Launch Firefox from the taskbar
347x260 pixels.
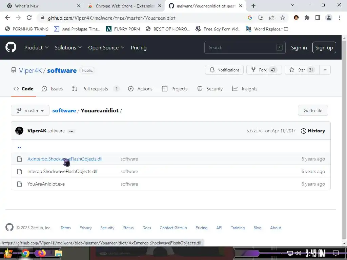(x=42, y=253)
